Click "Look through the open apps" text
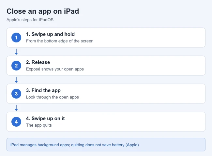212x156 pixels. [x=53, y=97]
